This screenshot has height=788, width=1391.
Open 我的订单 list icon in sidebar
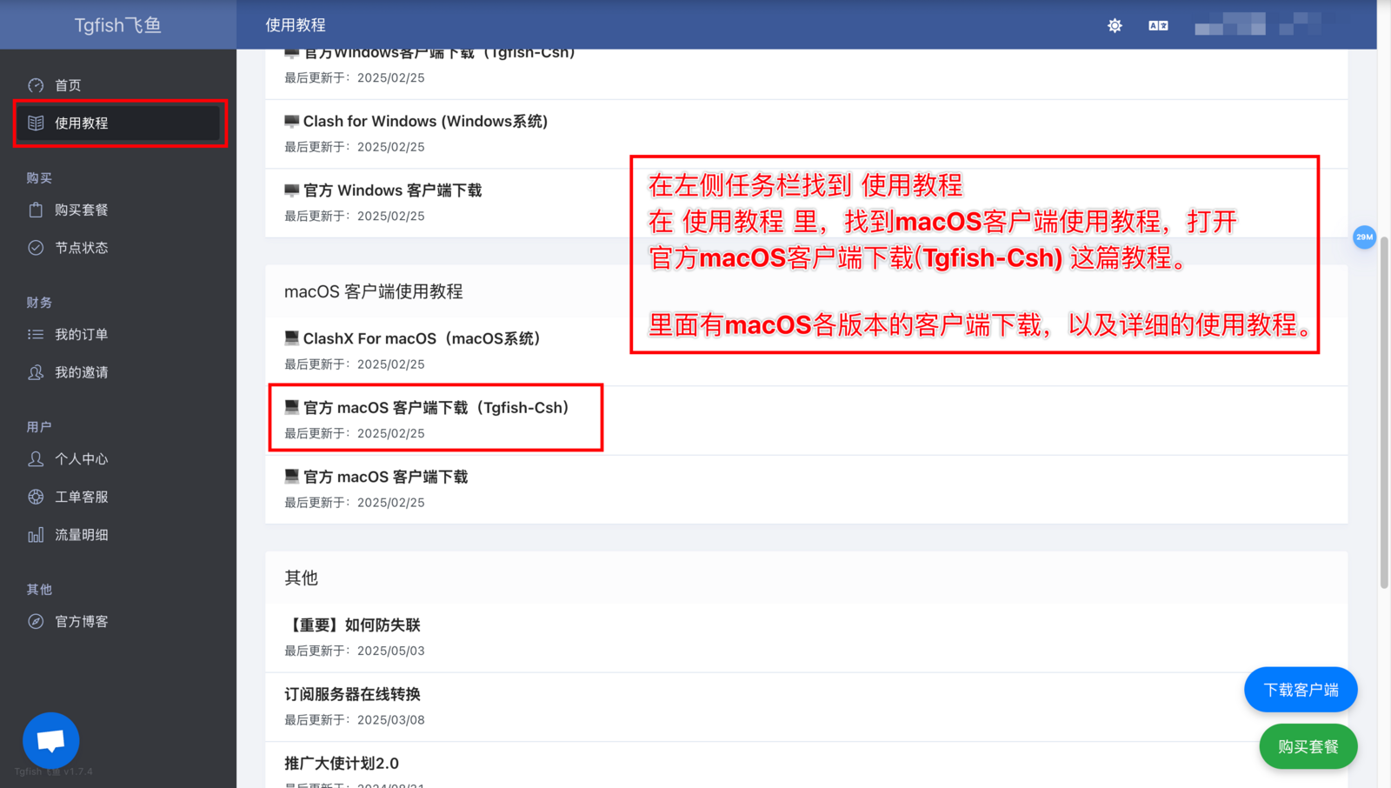[36, 334]
